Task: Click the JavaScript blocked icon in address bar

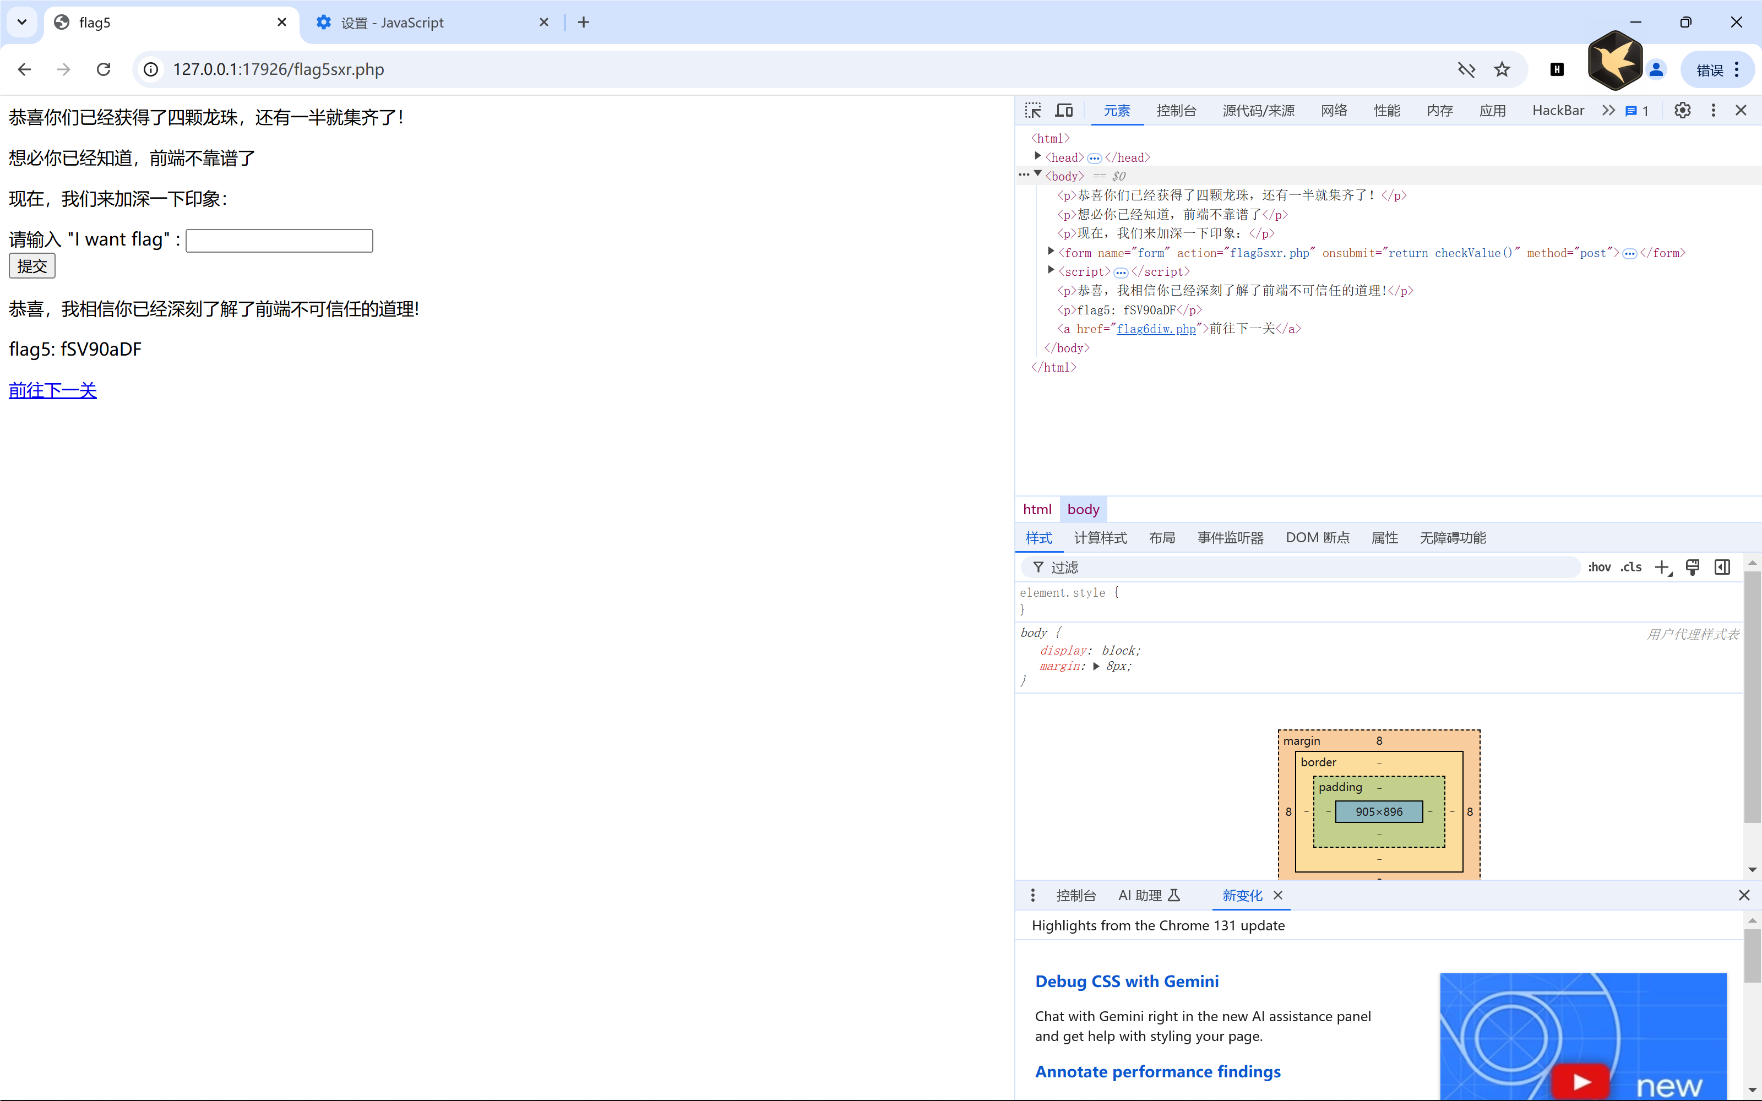Action: point(1466,69)
